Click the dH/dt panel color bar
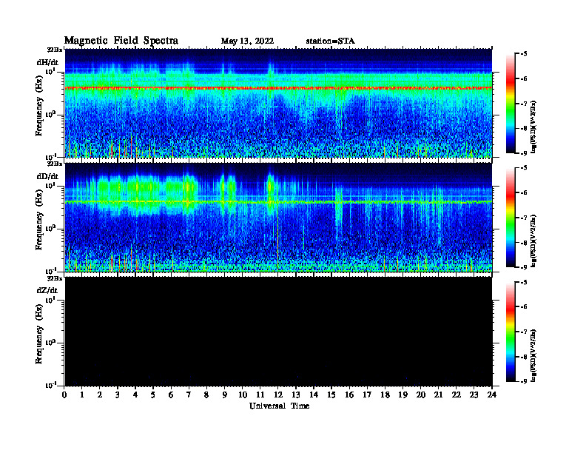This screenshot has height=453, width=586. [511, 103]
